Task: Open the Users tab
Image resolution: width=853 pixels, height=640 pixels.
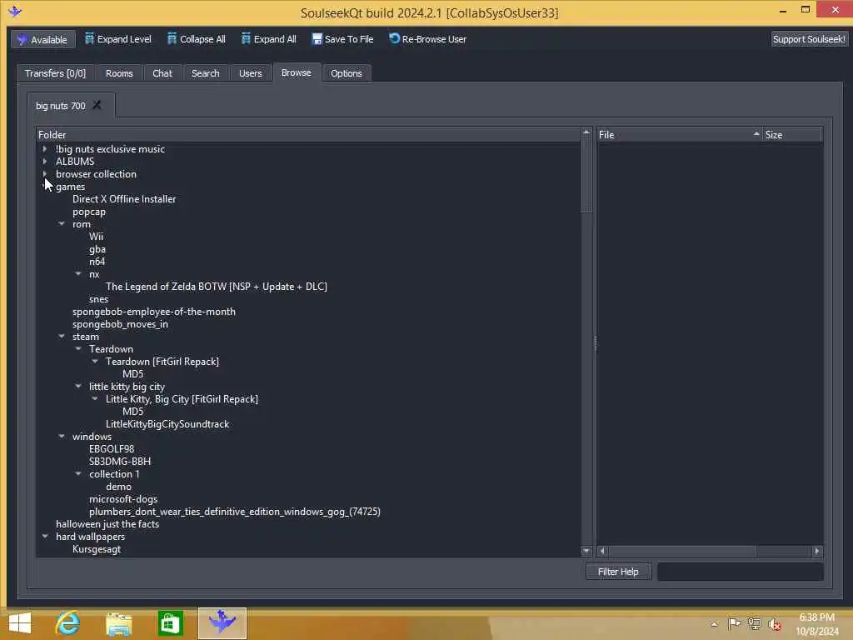Action: tap(250, 73)
